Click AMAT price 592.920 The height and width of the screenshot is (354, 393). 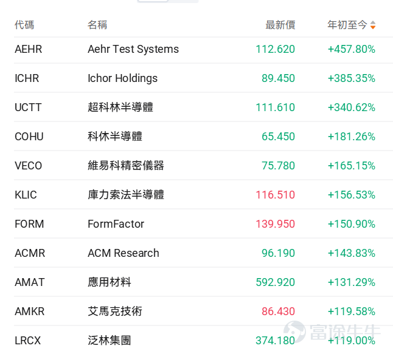[275, 282]
